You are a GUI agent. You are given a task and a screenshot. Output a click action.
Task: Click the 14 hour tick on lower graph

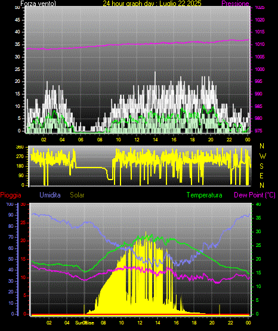coord(157,323)
